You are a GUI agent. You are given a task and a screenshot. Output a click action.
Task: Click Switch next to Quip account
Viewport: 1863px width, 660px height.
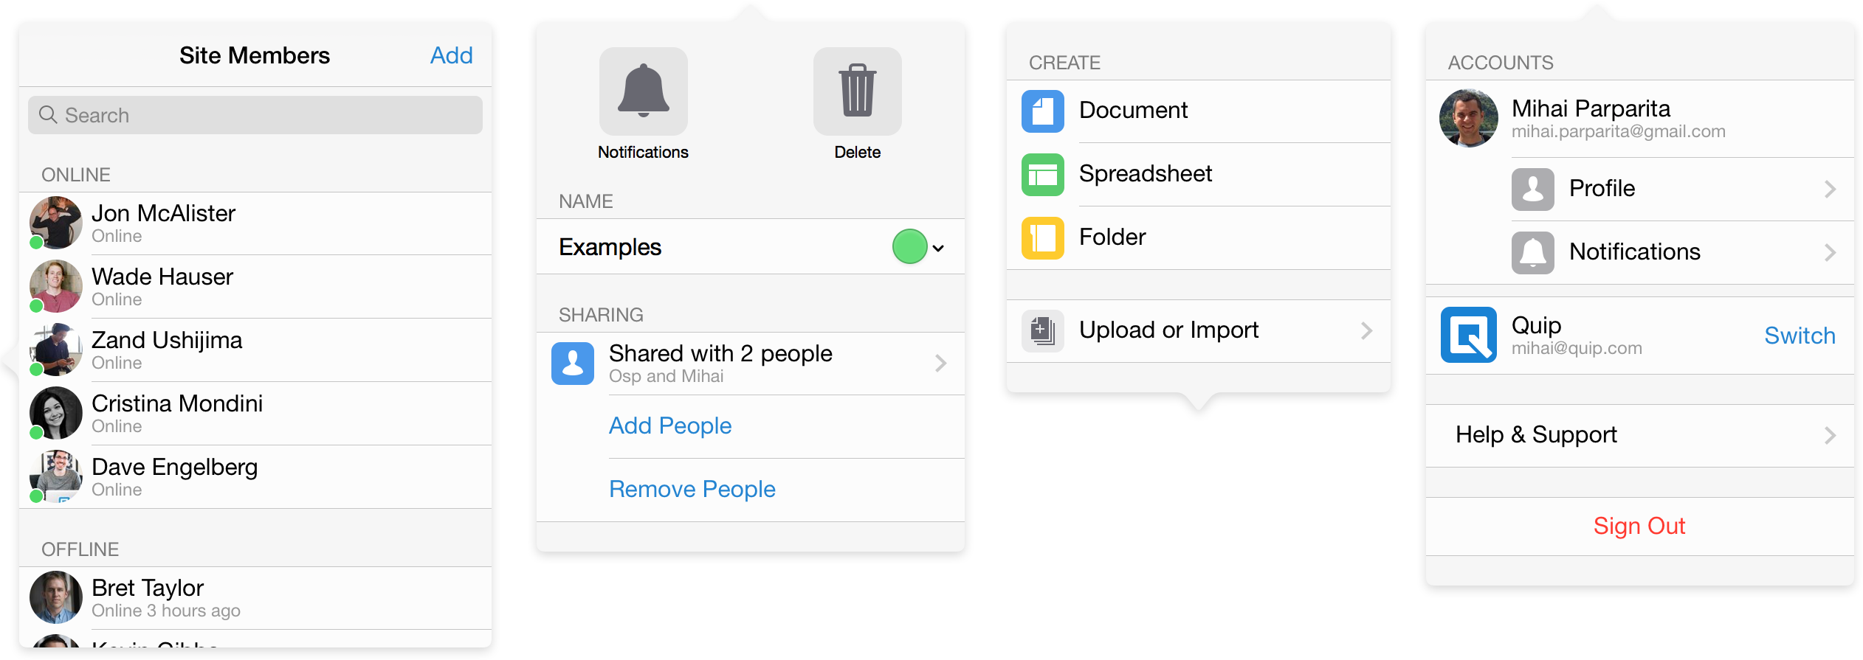pyautogui.click(x=1799, y=336)
